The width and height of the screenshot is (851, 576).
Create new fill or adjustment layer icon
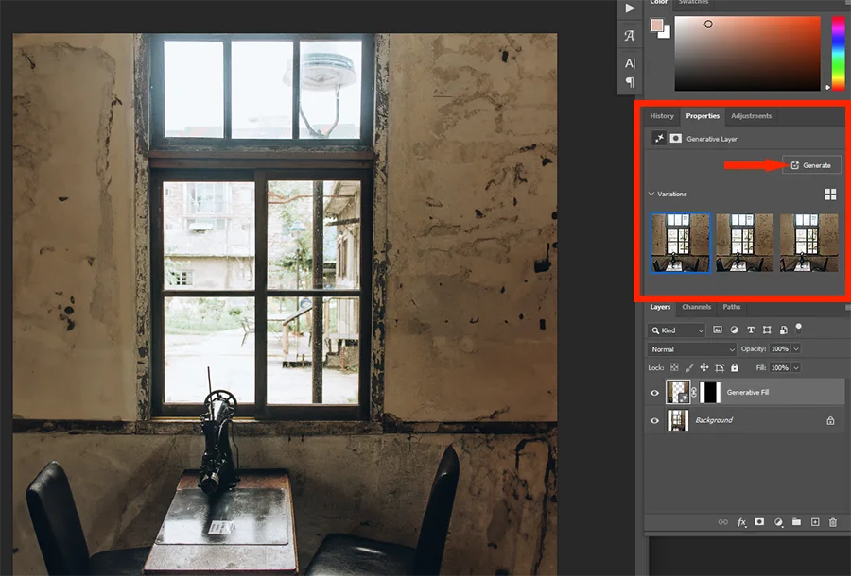point(778,522)
